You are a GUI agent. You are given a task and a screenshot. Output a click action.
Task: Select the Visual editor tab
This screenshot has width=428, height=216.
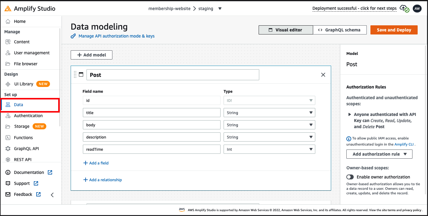[286, 30]
